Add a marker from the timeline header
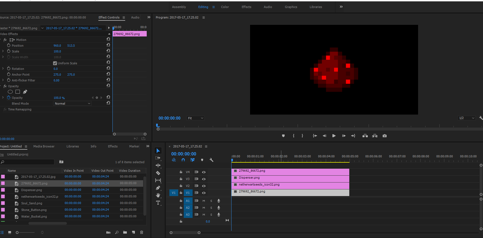The image size is (483, 238). [x=202, y=160]
